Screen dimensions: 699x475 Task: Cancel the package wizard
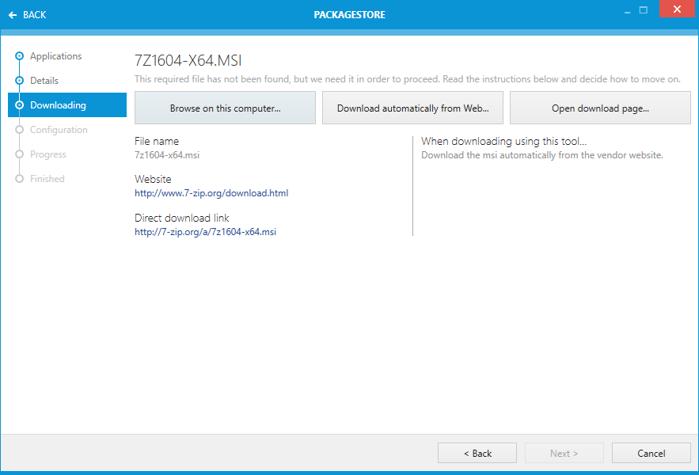coord(651,454)
